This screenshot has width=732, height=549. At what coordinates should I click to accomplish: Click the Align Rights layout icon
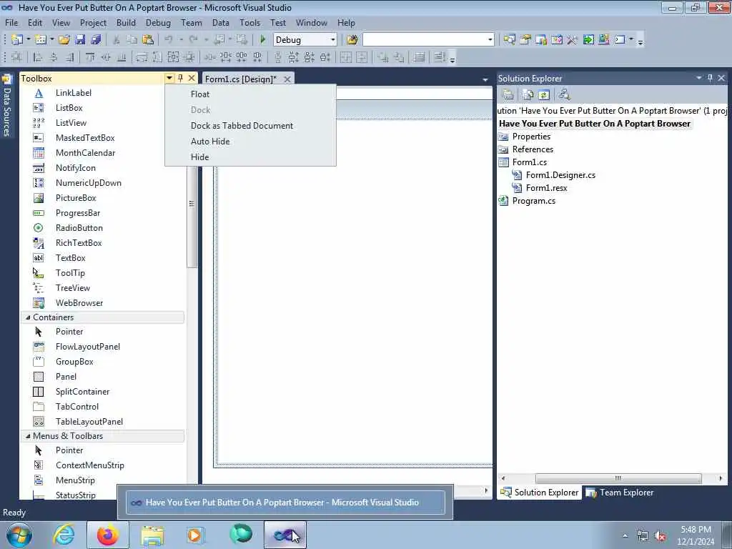(x=69, y=57)
